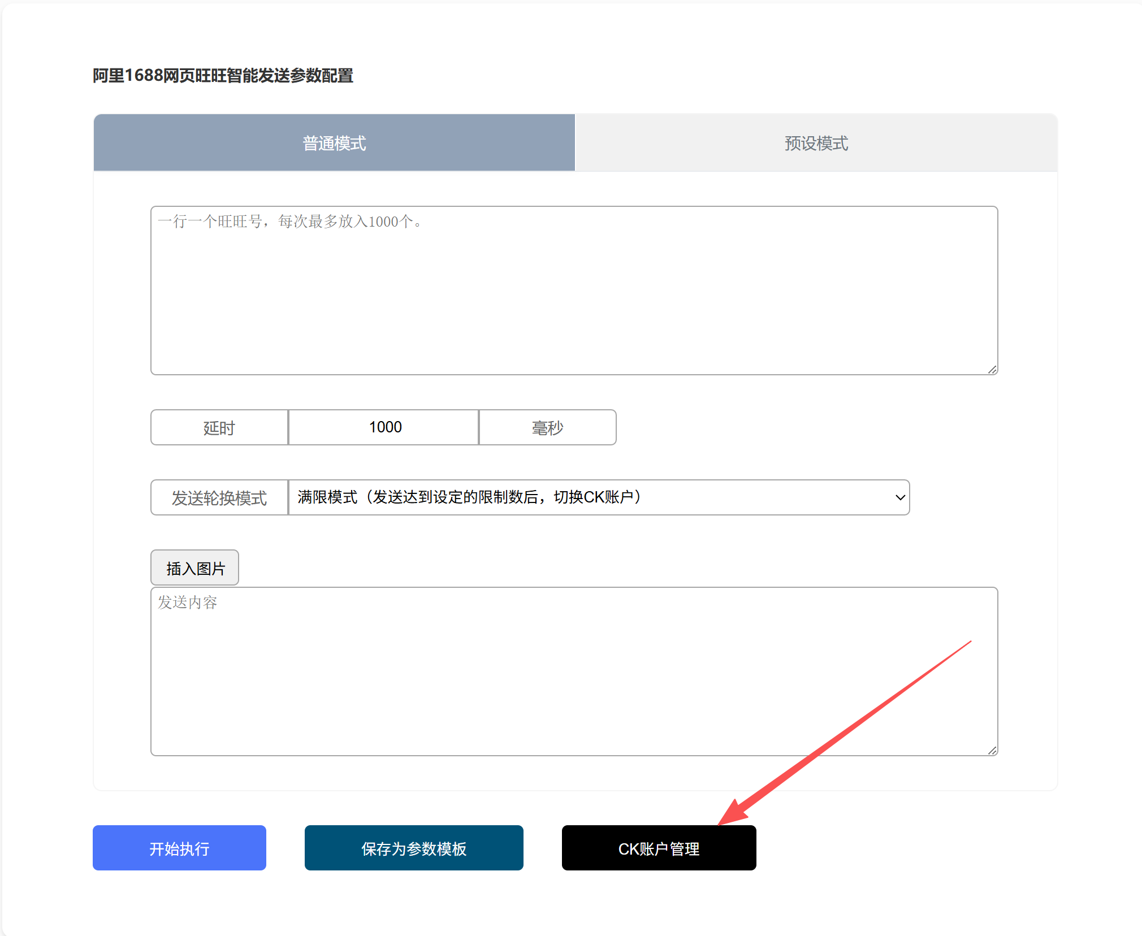Click the 发送内容 placeholder text

pos(187,603)
